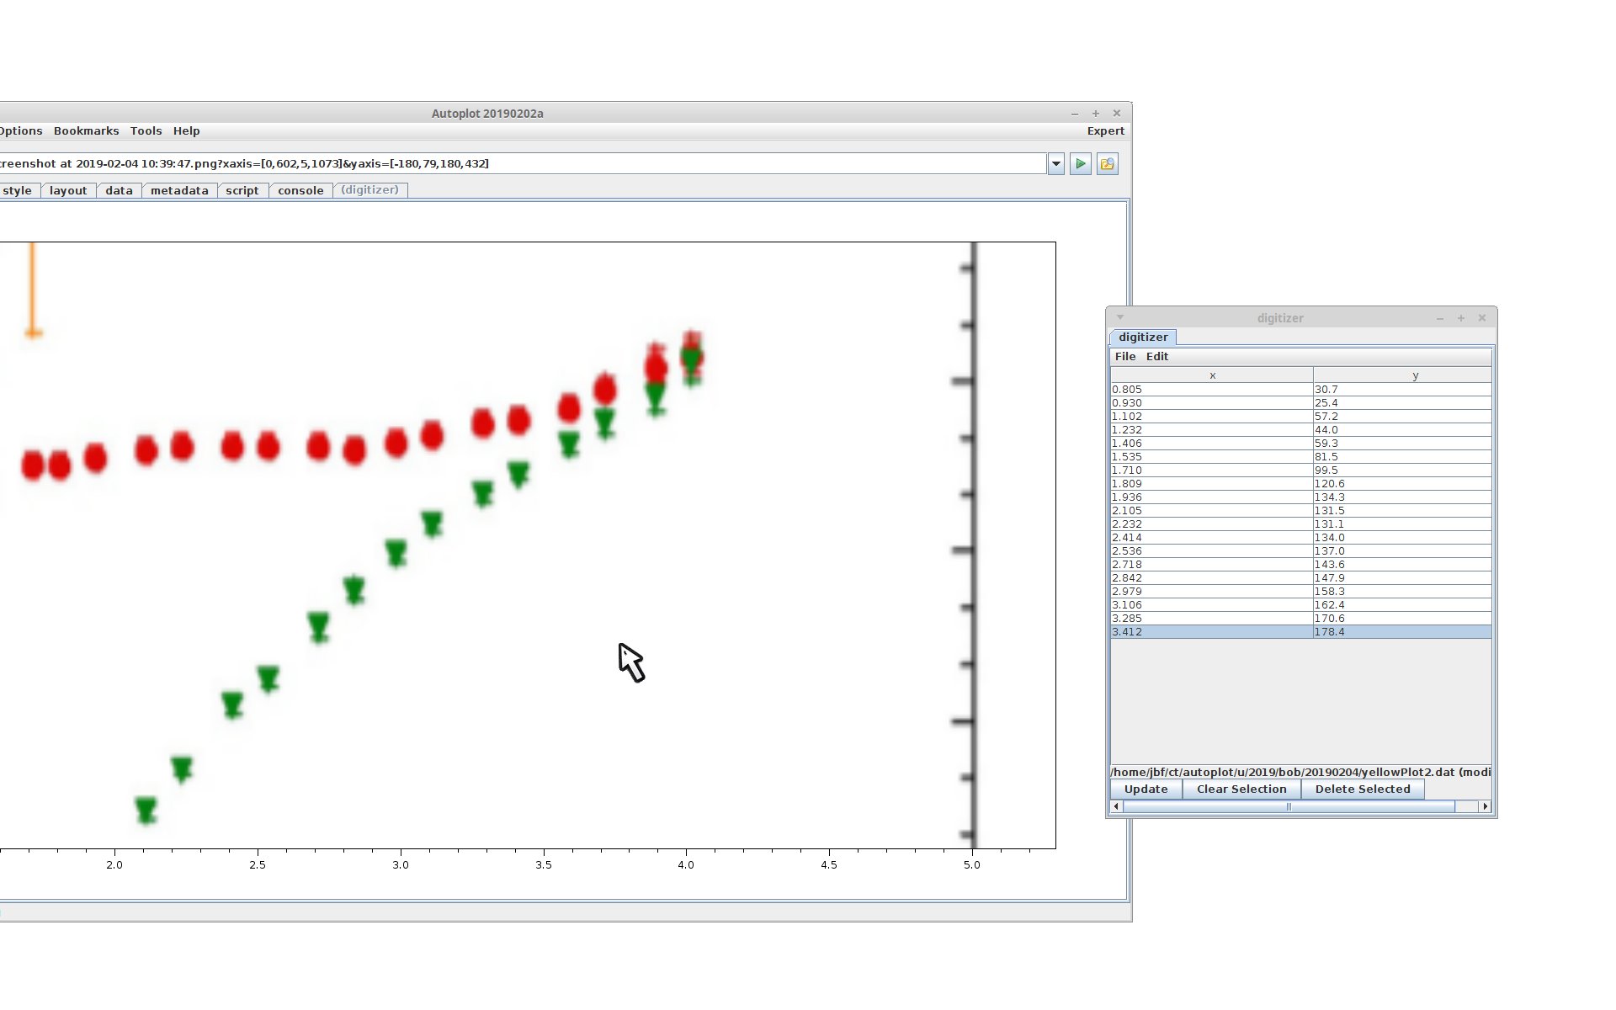Minimize the Autoplot window
Image resolution: width=1616 pixels, height=1010 pixels.
[x=1075, y=114]
